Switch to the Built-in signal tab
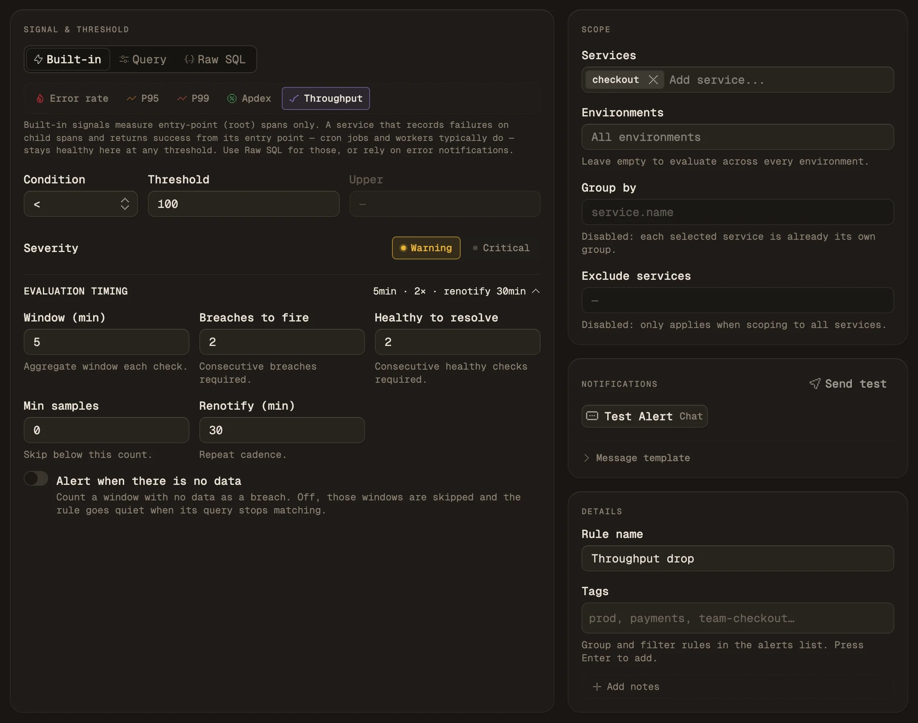The width and height of the screenshot is (918, 723). (x=68, y=59)
